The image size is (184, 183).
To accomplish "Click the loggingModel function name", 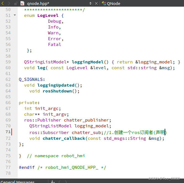I will point(88,62).
